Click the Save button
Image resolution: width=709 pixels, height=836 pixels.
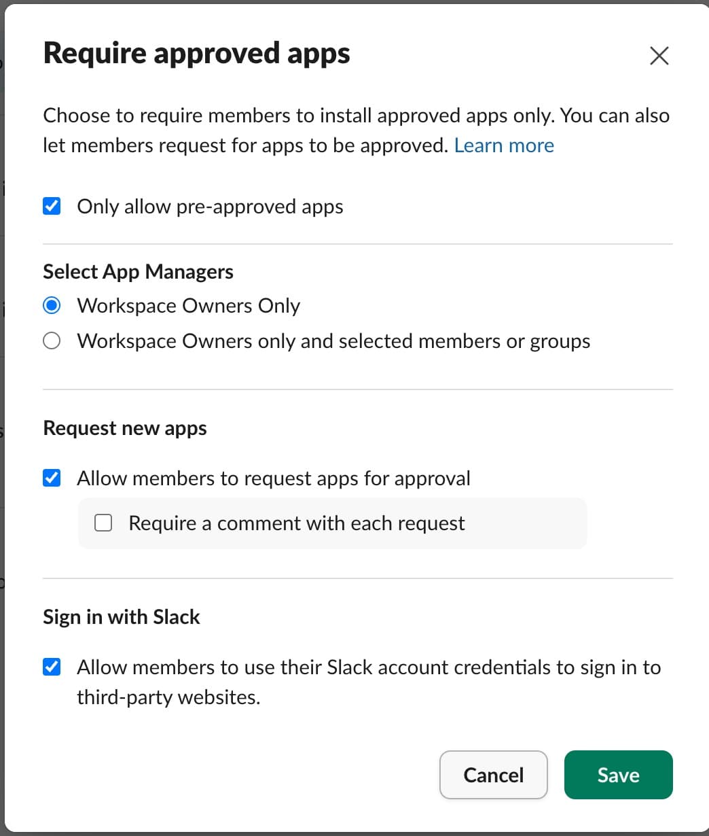(618, 775)
